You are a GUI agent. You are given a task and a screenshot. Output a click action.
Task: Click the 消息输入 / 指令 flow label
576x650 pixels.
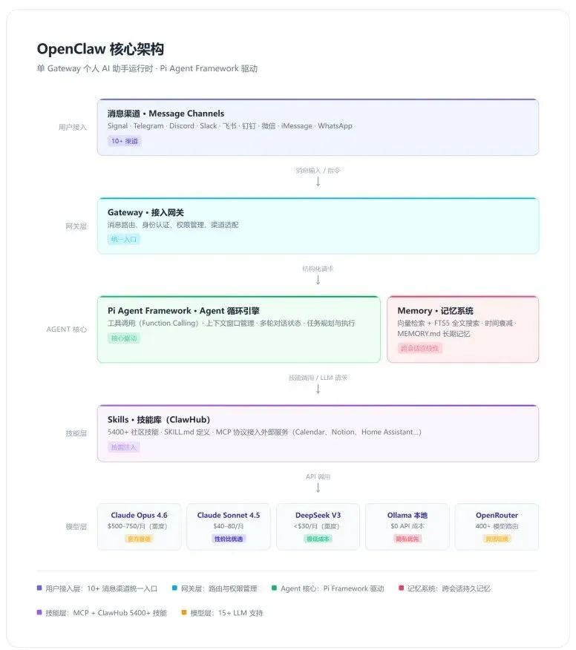318,171
